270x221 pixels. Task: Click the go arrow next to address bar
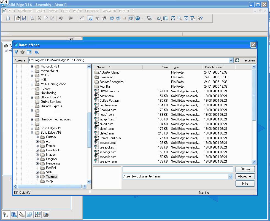[237, 60]
